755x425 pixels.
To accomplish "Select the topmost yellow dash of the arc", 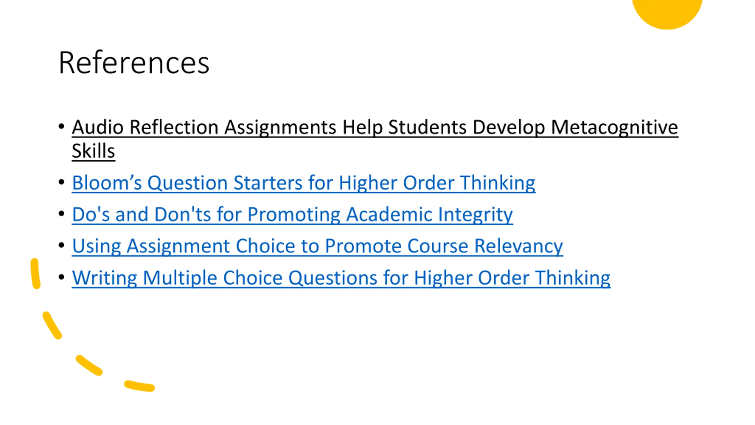I will 35,274.
